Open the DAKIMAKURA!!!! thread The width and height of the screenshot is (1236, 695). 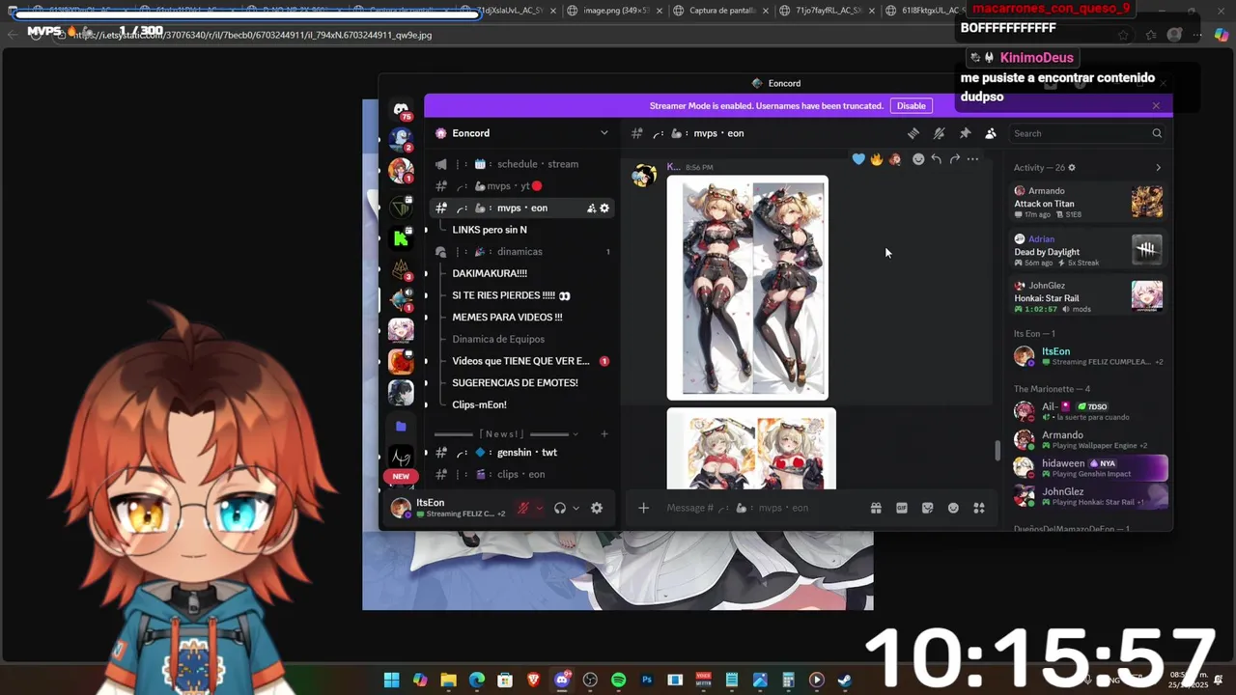tap(490, 273)
